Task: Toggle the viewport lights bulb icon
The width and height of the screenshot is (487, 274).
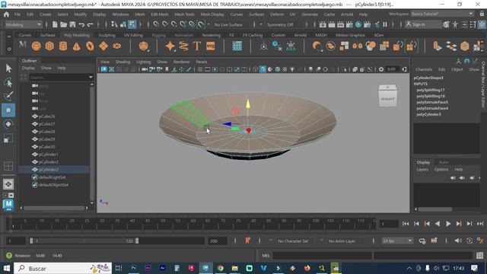Action: point(292,69)
